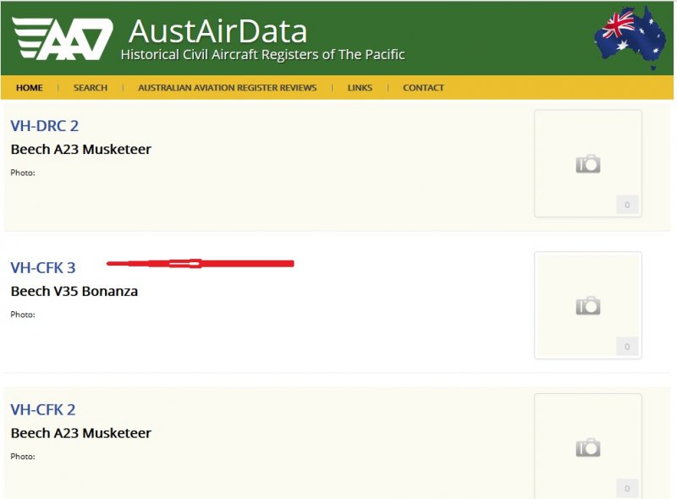Open the VH-DRC 2 aircraft record
This screenshot has height=499, width=677.
(45, 126)
